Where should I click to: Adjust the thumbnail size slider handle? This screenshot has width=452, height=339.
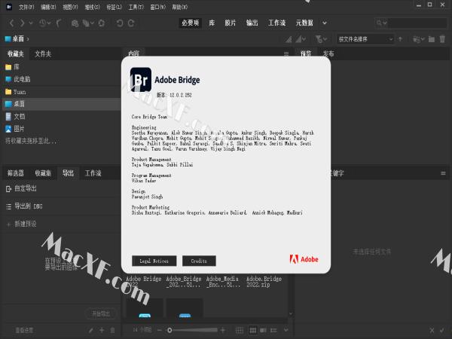click(169, 330)
